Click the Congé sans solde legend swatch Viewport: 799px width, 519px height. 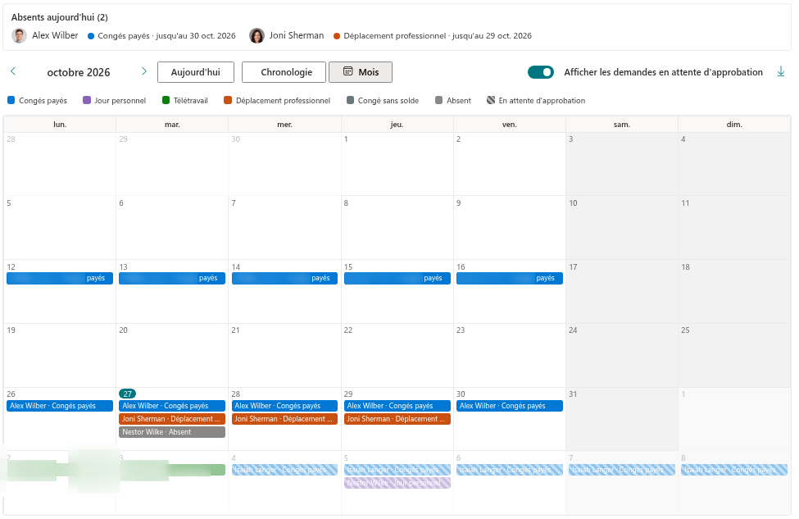(350, 100)
